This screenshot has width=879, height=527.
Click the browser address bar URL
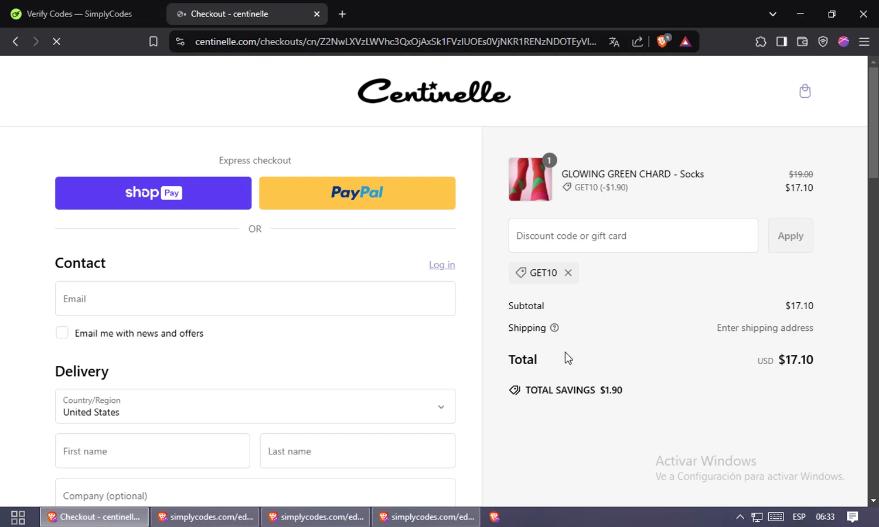(396, 42)
